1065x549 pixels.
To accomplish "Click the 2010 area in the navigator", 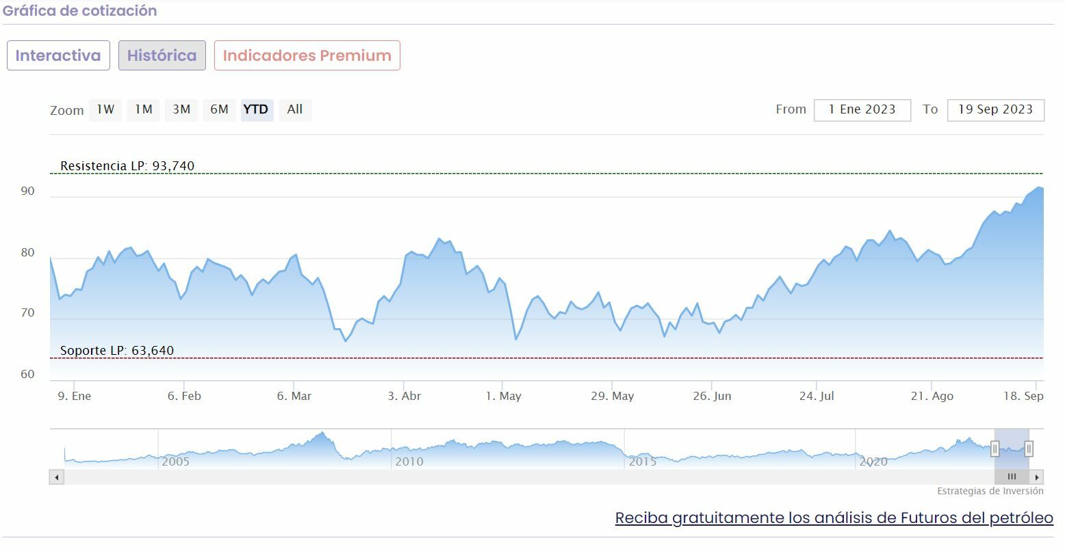I will (409, 461).
